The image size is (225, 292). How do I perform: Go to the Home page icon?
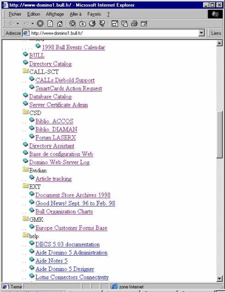(x=60, y=23)
